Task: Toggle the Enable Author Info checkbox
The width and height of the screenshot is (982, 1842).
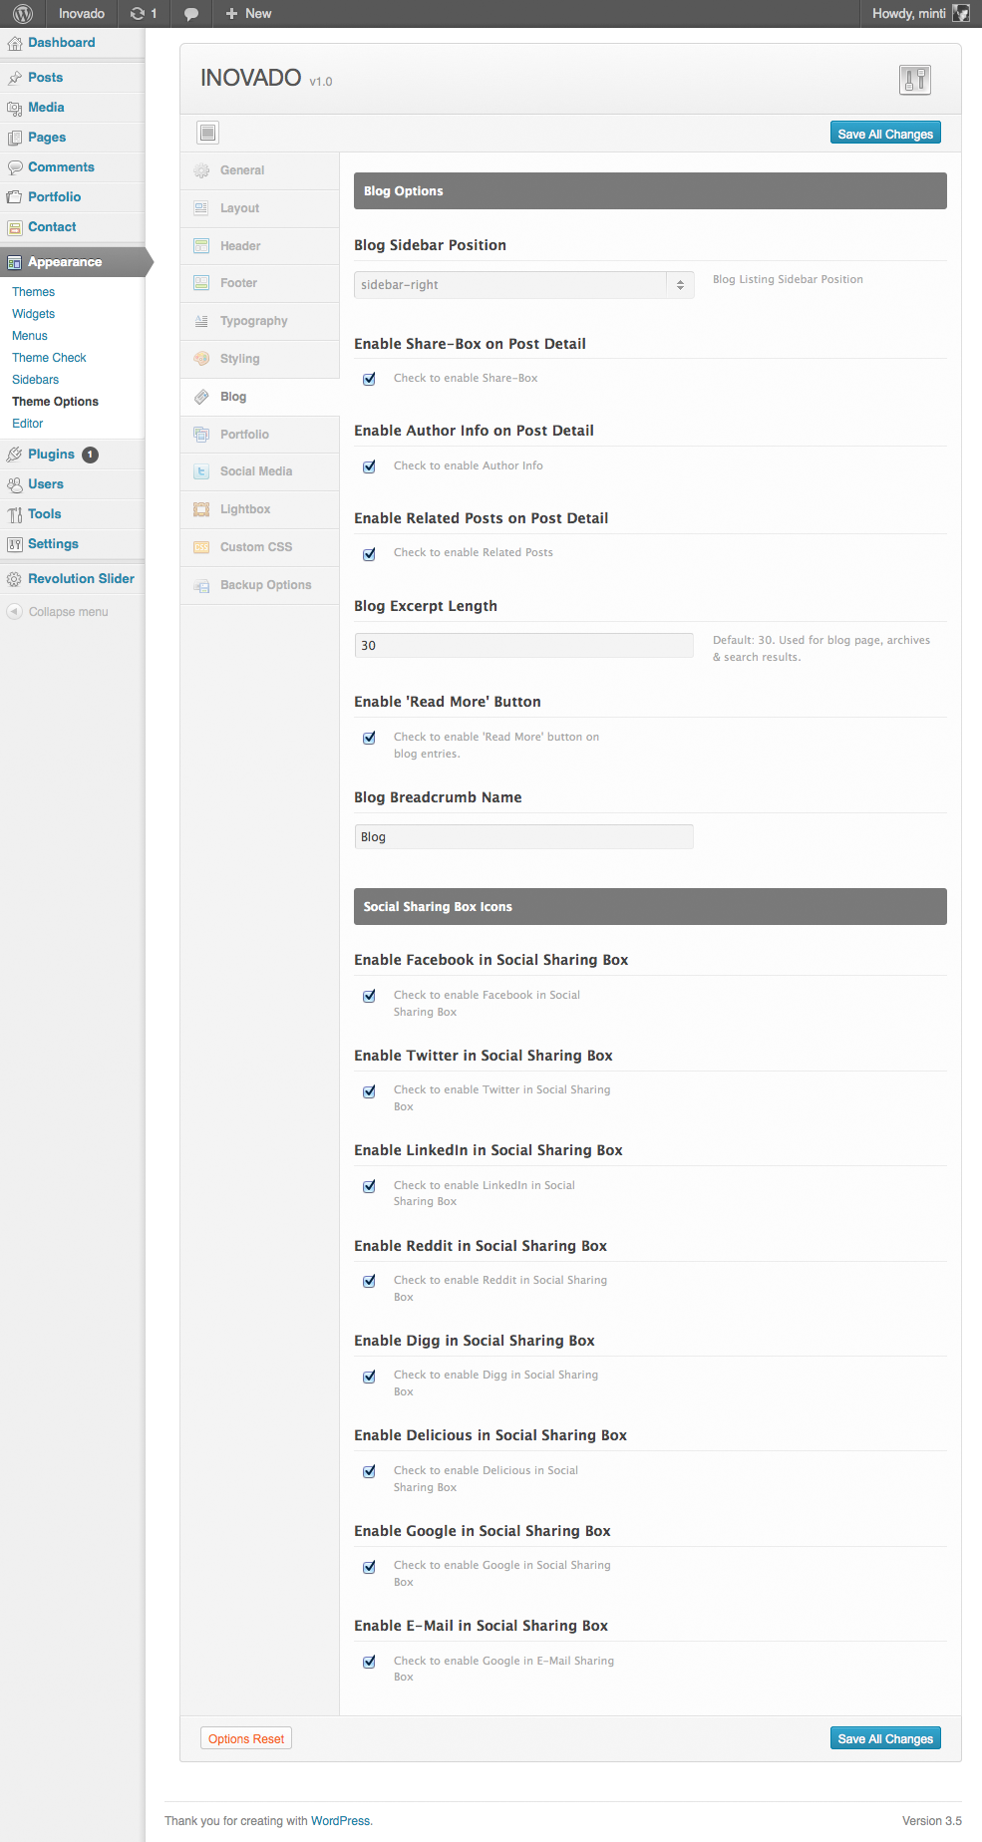Action: click(369, 466)
